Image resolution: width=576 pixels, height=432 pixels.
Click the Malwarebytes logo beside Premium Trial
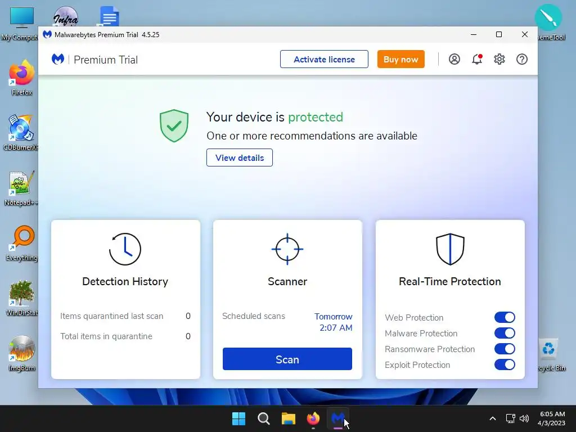point(58,59)
